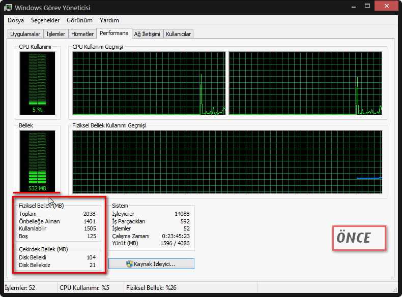Click status bar Fiziksel Bellek: %26

pyautogui.click(x=151, y=288)
